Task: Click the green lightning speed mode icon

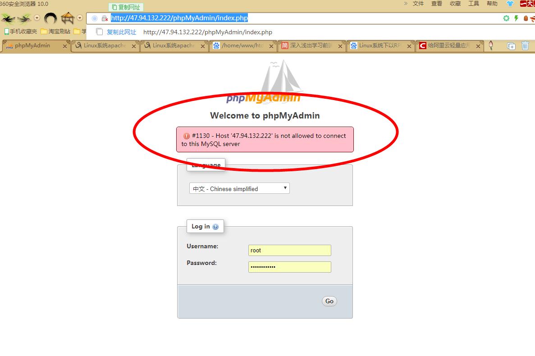Action: pos(516,18)
